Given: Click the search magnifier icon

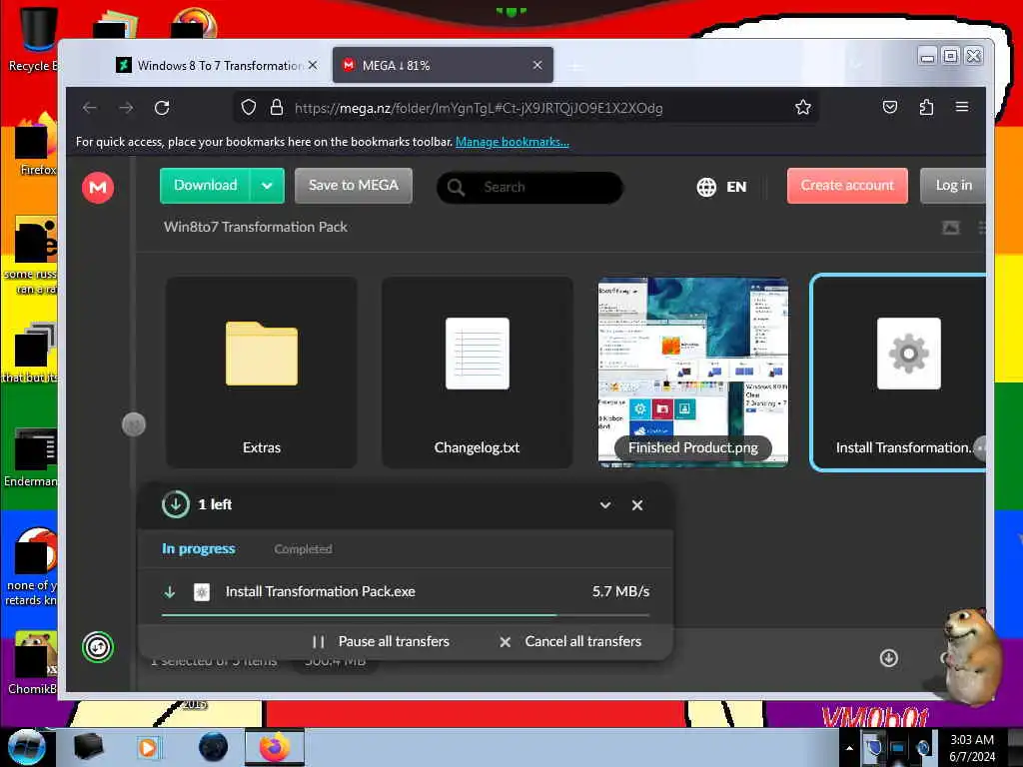Looking at the screenshot, I should coord(456,188).
